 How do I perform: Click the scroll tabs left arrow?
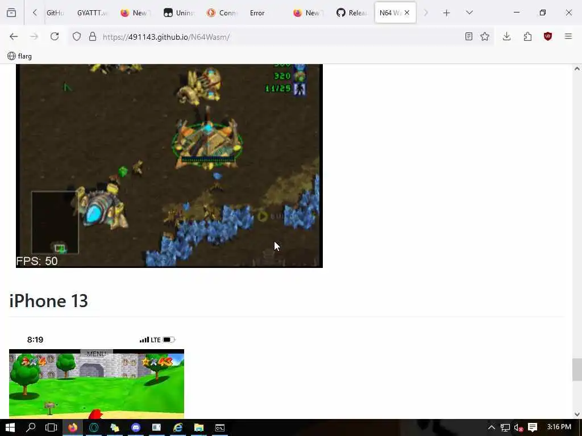point(35,13)
